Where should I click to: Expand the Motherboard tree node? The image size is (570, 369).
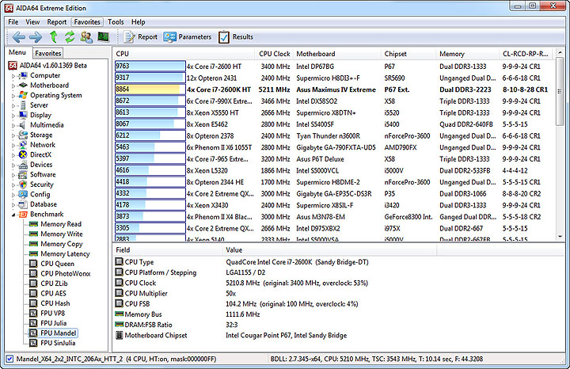13,86
